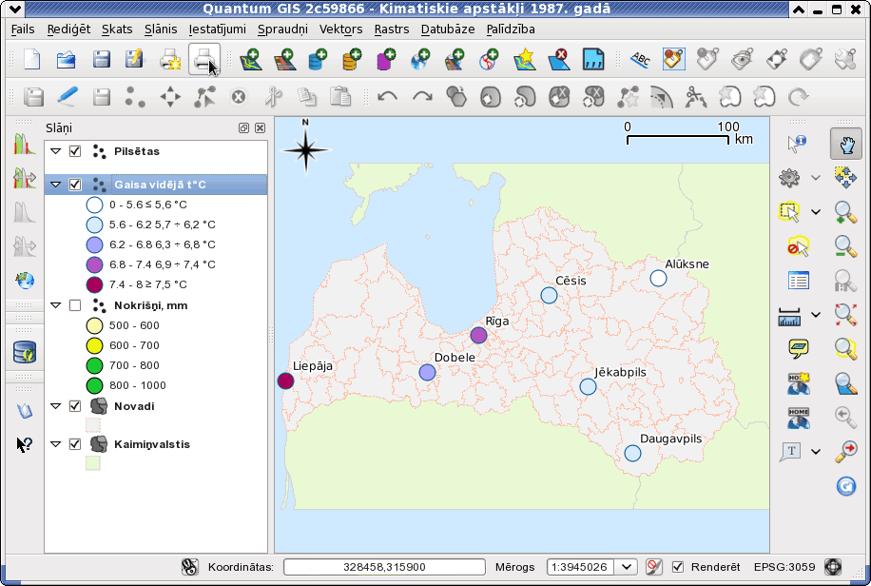
Task: Close the Slāņi panel
Action: [260, 127]
